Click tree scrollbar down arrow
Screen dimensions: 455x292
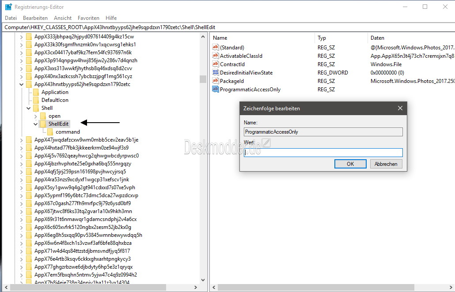coord(203,280)
